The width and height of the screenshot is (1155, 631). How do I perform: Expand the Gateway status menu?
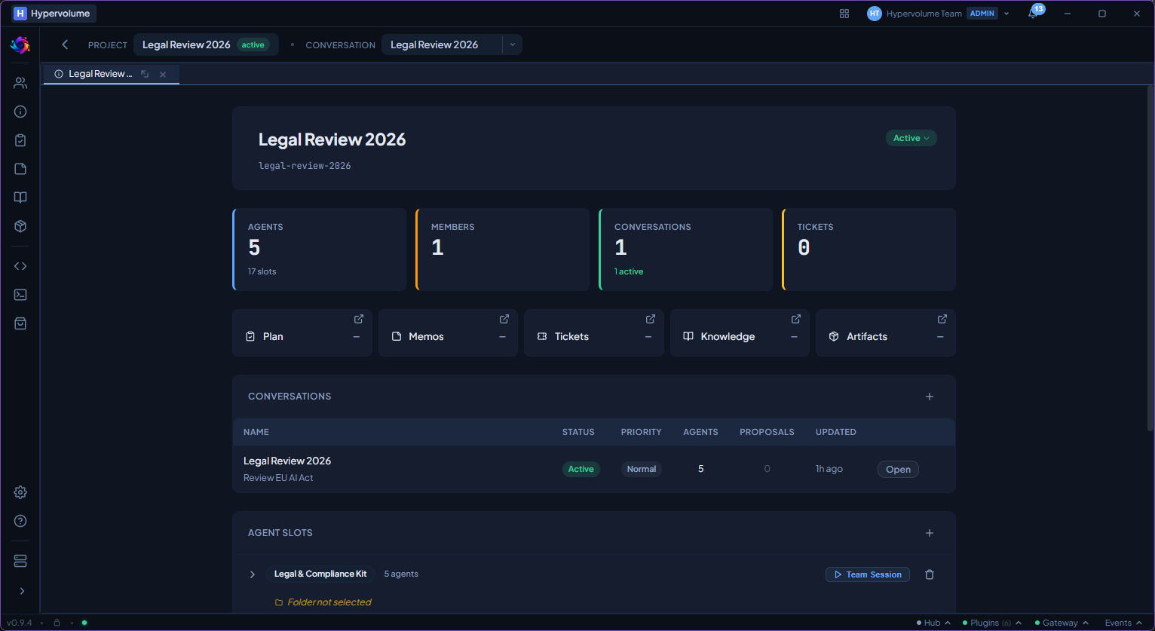pyautogui.click(x=1061, y=623)
